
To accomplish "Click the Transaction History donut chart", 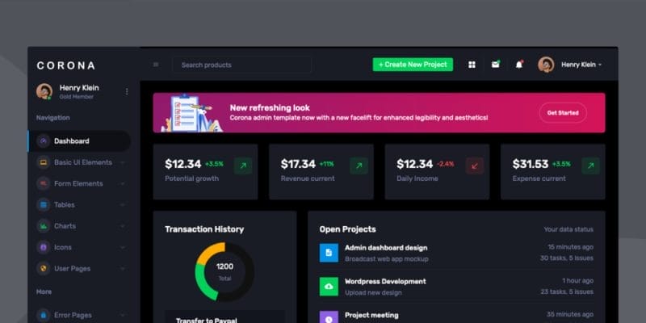I will click(224, 271).
